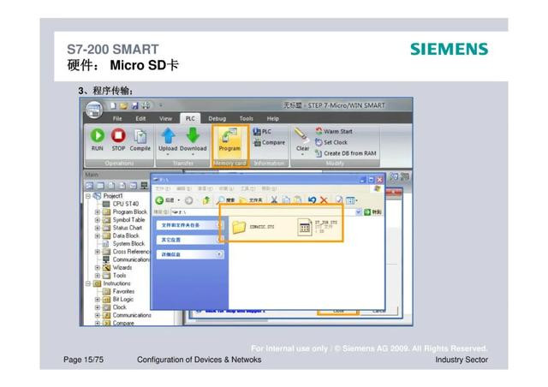Click the Explorer Views icon
Image resolution: width=548 pixels, height=387 pixels.
point(350,200)
